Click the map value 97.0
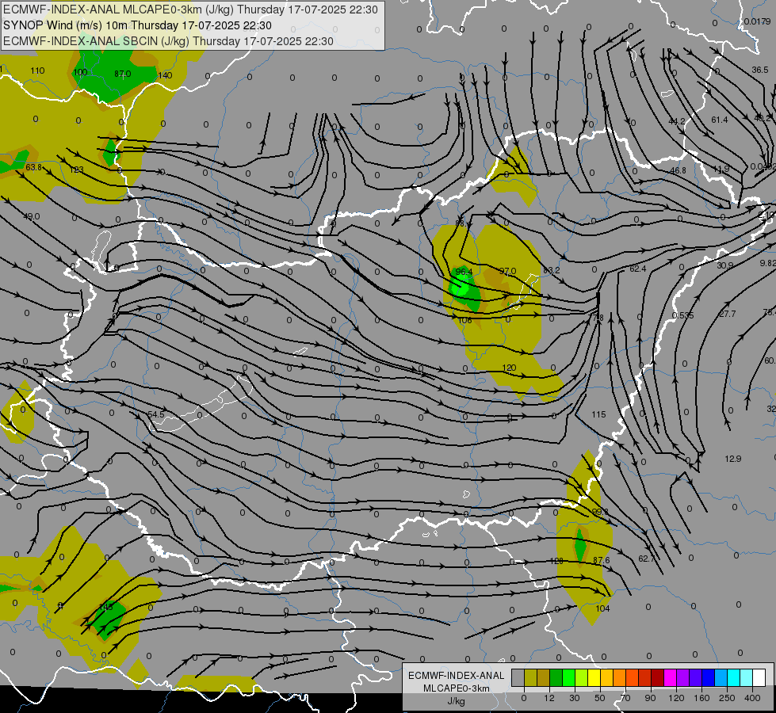The image size is (776, 713). pos(508,271)
